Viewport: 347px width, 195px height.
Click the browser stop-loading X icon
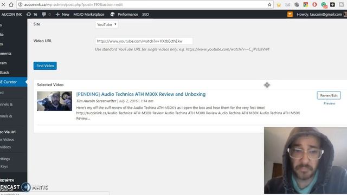pyautogui.click(x=3, y=4)
